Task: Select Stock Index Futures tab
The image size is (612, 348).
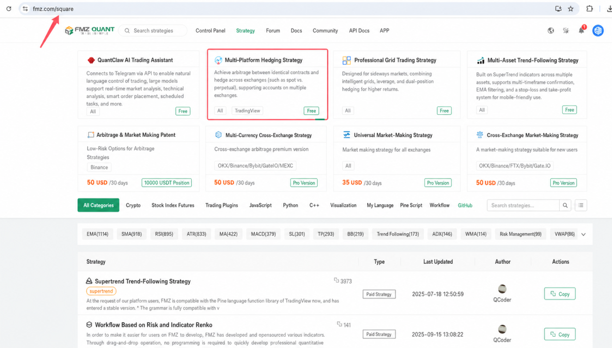Action: coord(173,205)
